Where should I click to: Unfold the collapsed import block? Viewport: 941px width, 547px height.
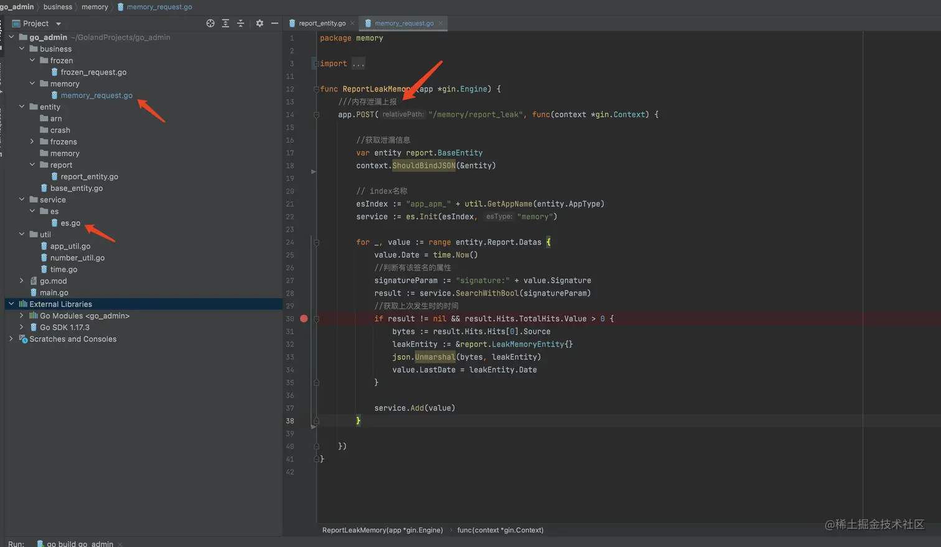coord(316,63)
